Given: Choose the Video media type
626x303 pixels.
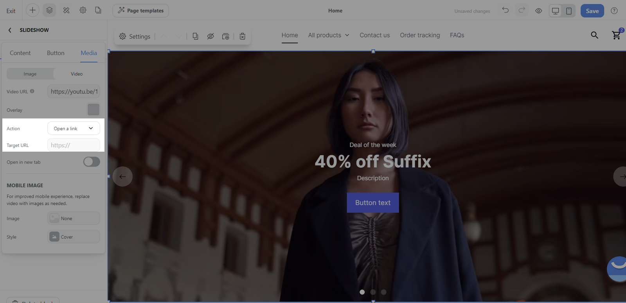Looking at the screenshot, I should point(77,74).
